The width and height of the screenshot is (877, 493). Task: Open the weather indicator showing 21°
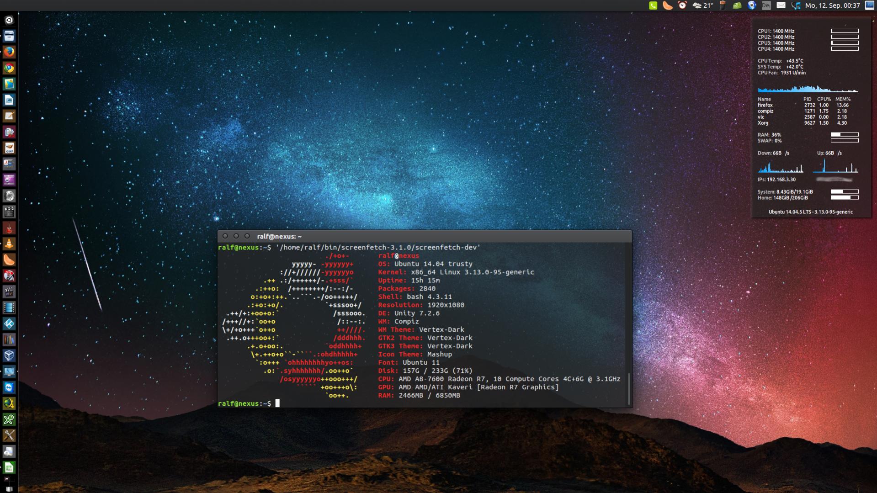click(x=703, y=5)
